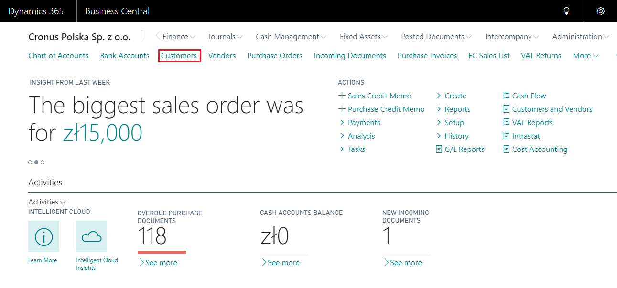Open the Customers list
Image resolution: width=617 pixels, height=288 pixels.
point(179,55)
